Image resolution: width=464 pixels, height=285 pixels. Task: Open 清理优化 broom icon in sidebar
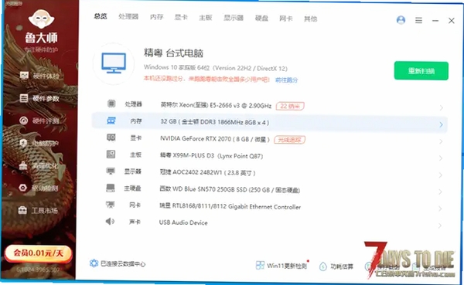[x=23, y=165]
